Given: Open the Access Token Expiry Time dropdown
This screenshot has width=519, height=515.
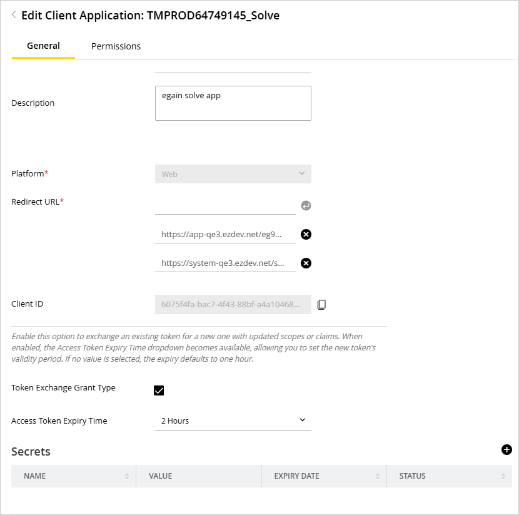Looking at the screenshot, I should coord(233,421).
